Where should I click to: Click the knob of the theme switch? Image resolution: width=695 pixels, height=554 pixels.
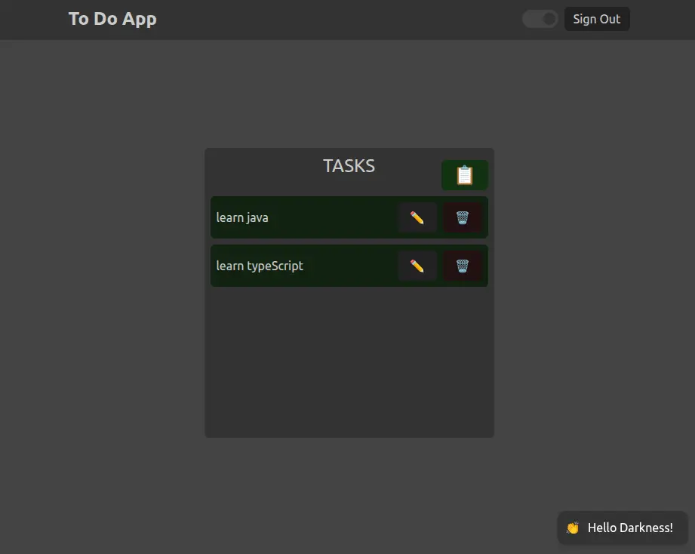(549, 19)
